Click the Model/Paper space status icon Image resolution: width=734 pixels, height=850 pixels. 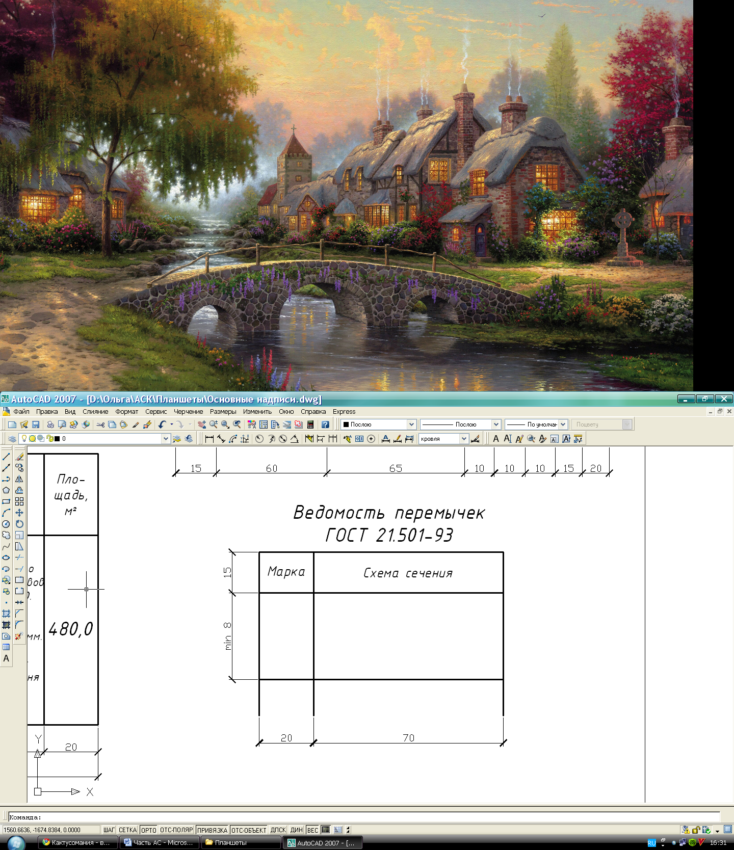coord(325,830)
